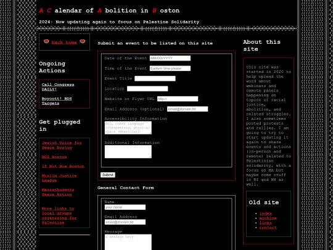Open the old site contact link
The width and height of the screenshot is (333, 250).
(x=268, y=227)
